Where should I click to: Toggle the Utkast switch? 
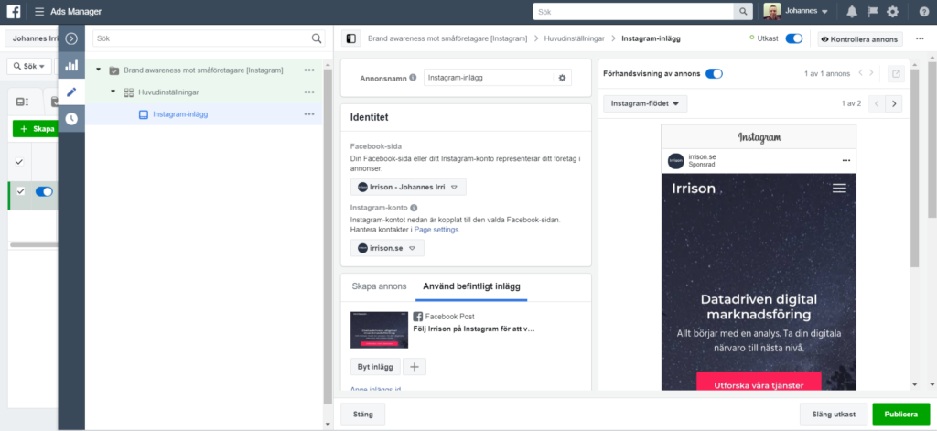[793, 38]
